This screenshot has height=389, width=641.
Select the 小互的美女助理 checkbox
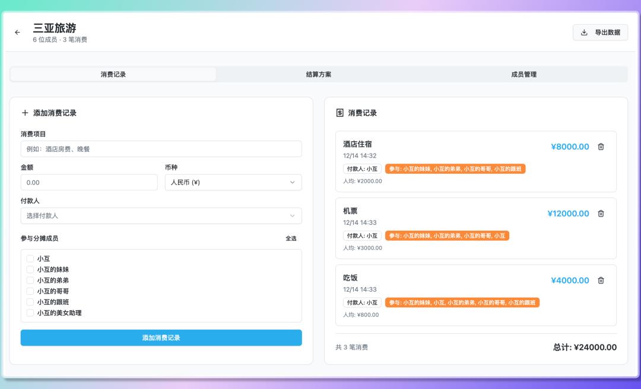click(x=30, y=313)
